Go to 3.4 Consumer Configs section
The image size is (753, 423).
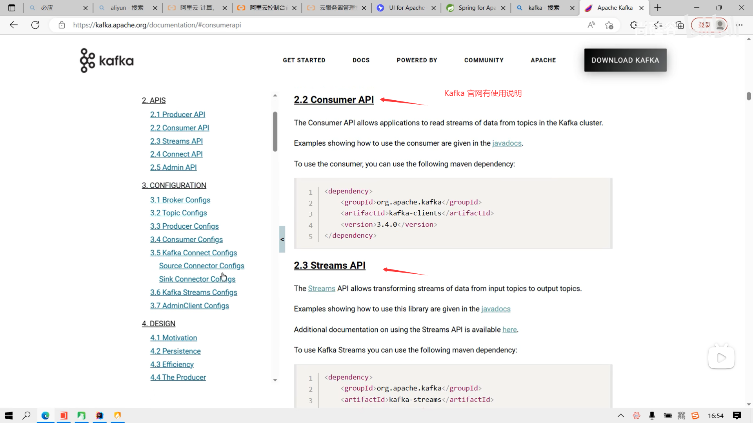[186, 240]
